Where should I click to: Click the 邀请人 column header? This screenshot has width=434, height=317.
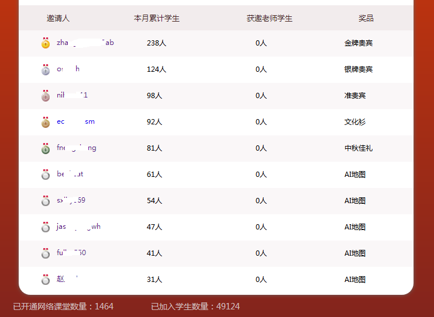tap(58, 18)
